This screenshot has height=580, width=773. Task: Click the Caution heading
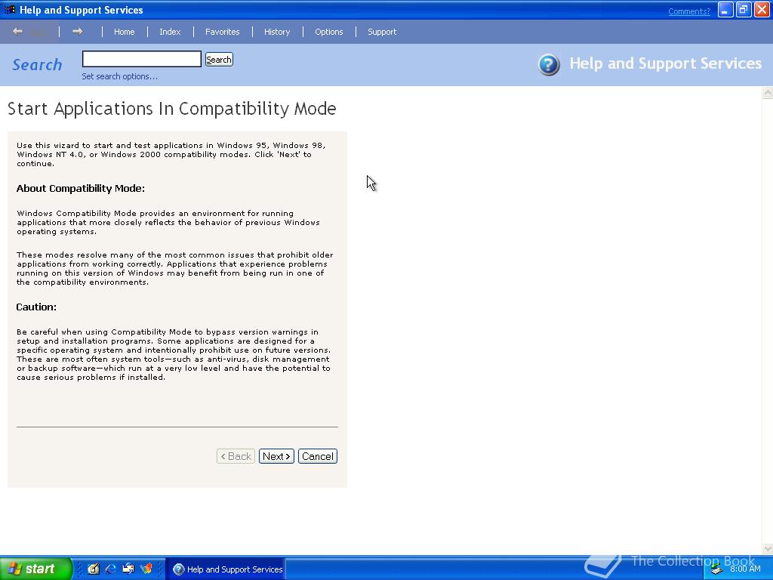pos(36,307)
